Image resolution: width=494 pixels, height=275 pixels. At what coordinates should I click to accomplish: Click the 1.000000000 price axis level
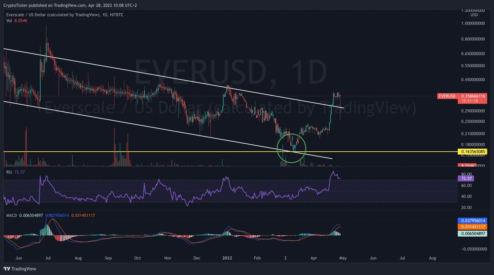pos(473,23)
